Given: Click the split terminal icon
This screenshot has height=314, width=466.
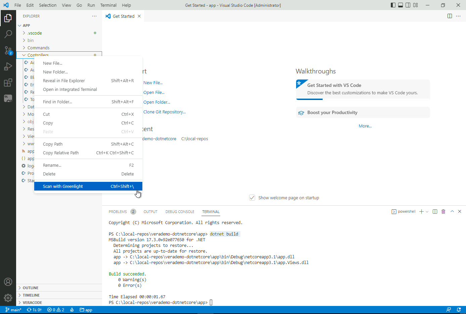Looking at the screenshot, I should (x=435, y=211).
